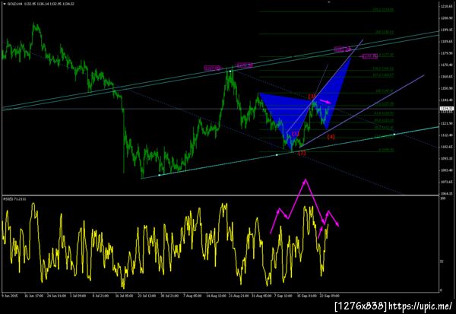Screen dimensions: 456x314
Task: Click the 1141.40 price axis label
Action: tap(446, 100)
